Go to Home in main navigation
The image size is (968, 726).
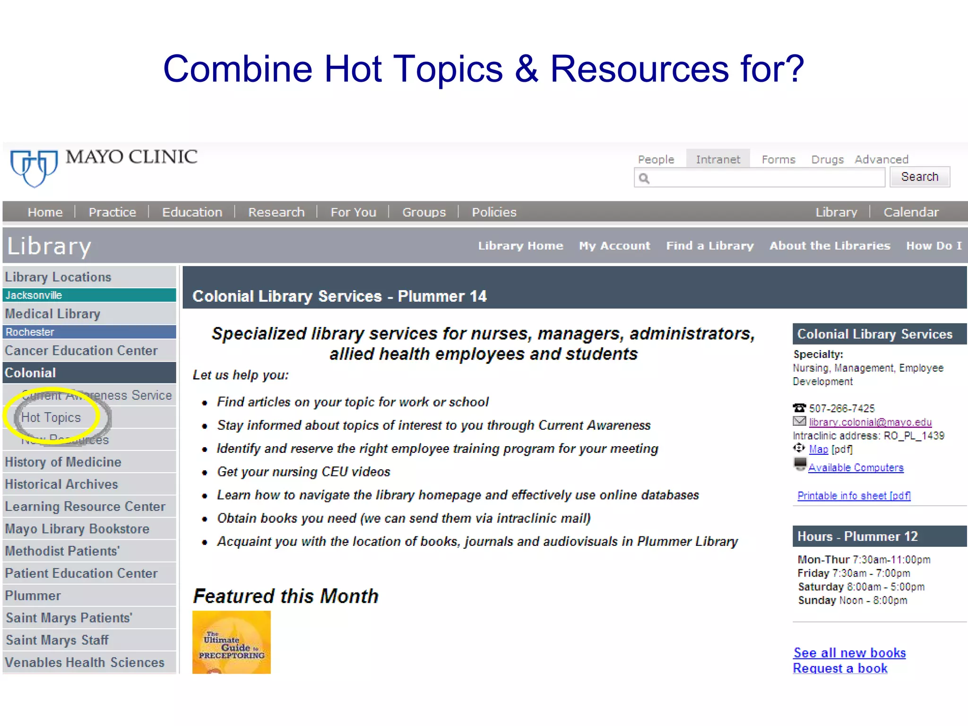(45, 212)
